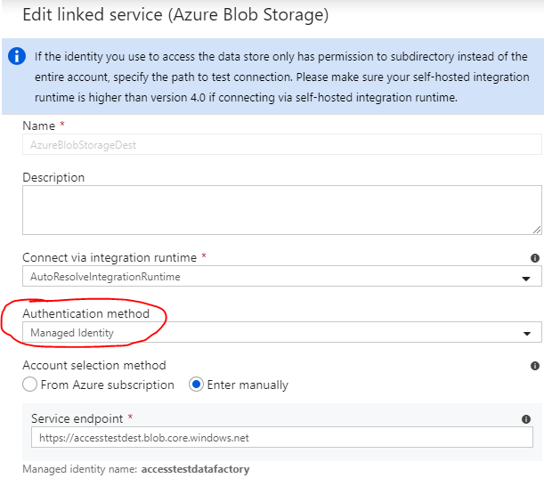This screenshot has height=478, width=544.
Task: Click the accesstestdatafactory managed identity name
Action: click(x=195, y=469)
